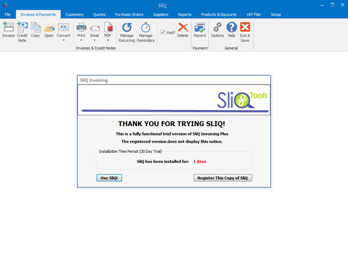Expand the PDF dropdown arrow
The image size is (348, 253).
click(x=108, y=41)
